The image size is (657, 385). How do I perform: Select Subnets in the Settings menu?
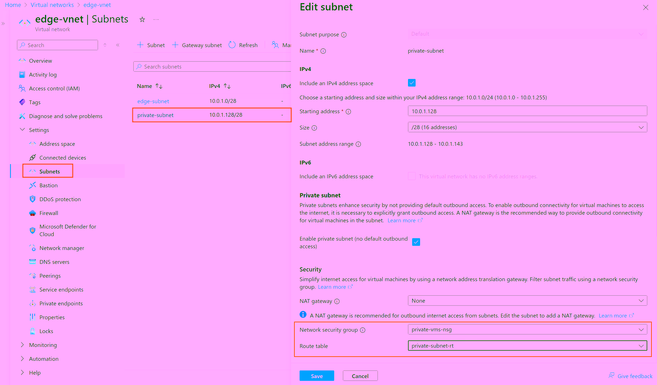pos(50,171)
